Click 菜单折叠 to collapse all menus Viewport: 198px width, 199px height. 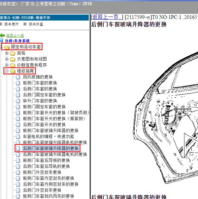[x=36, y=24]
